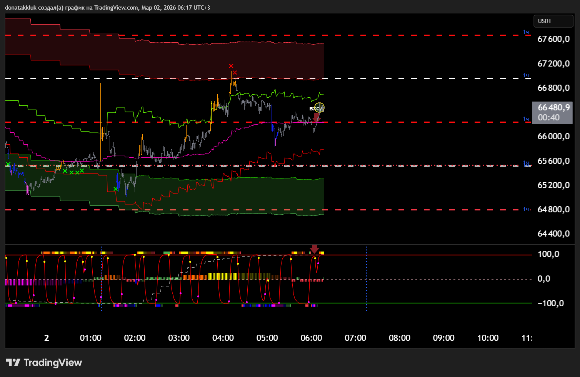The width and height of the screenshot is (580, 377).
Task: Click the 04:00 label on time axis
Action: [223, 338]
